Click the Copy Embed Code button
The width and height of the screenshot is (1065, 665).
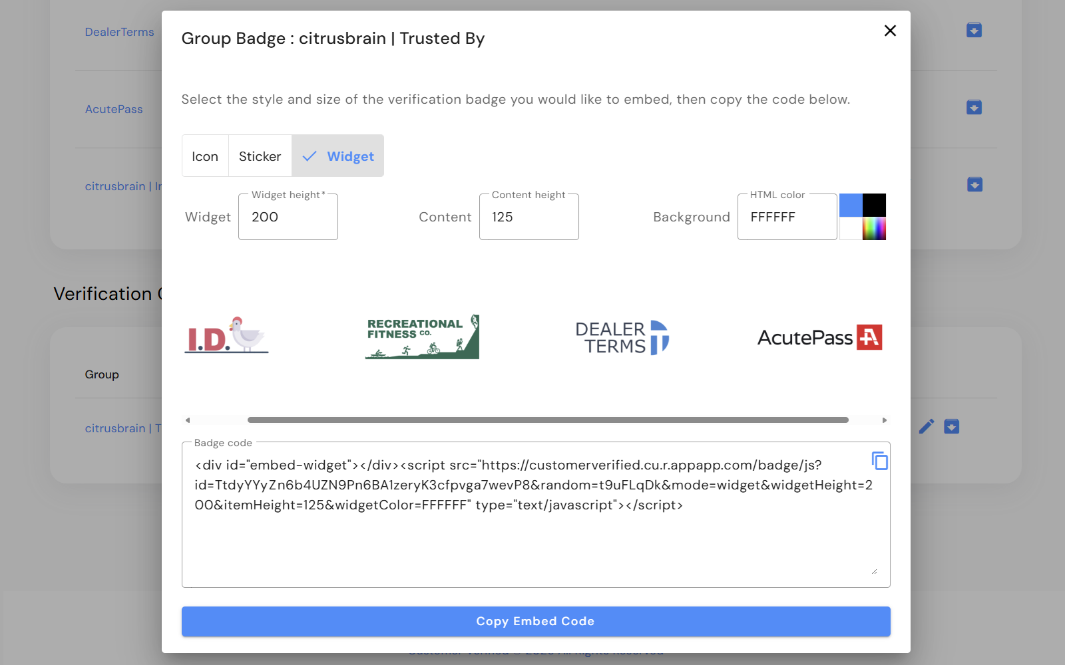pyautogui.click(x=536, y=621)
